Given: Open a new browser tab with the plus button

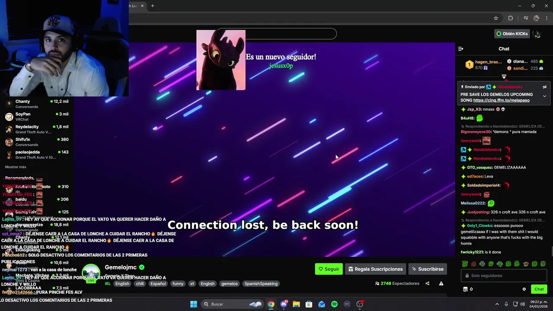Looking at the screenshot, I should pyautogui.click(x=153, y=6).
